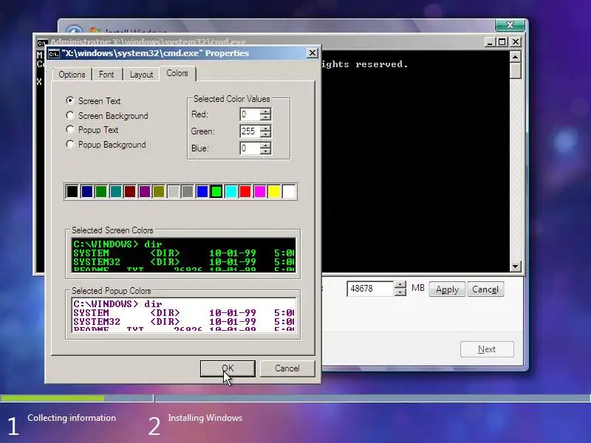This screenshot has width=591, height=443.
Task: Minimize the Administrator cmd.exe window
Action: [x=490, y=42]
